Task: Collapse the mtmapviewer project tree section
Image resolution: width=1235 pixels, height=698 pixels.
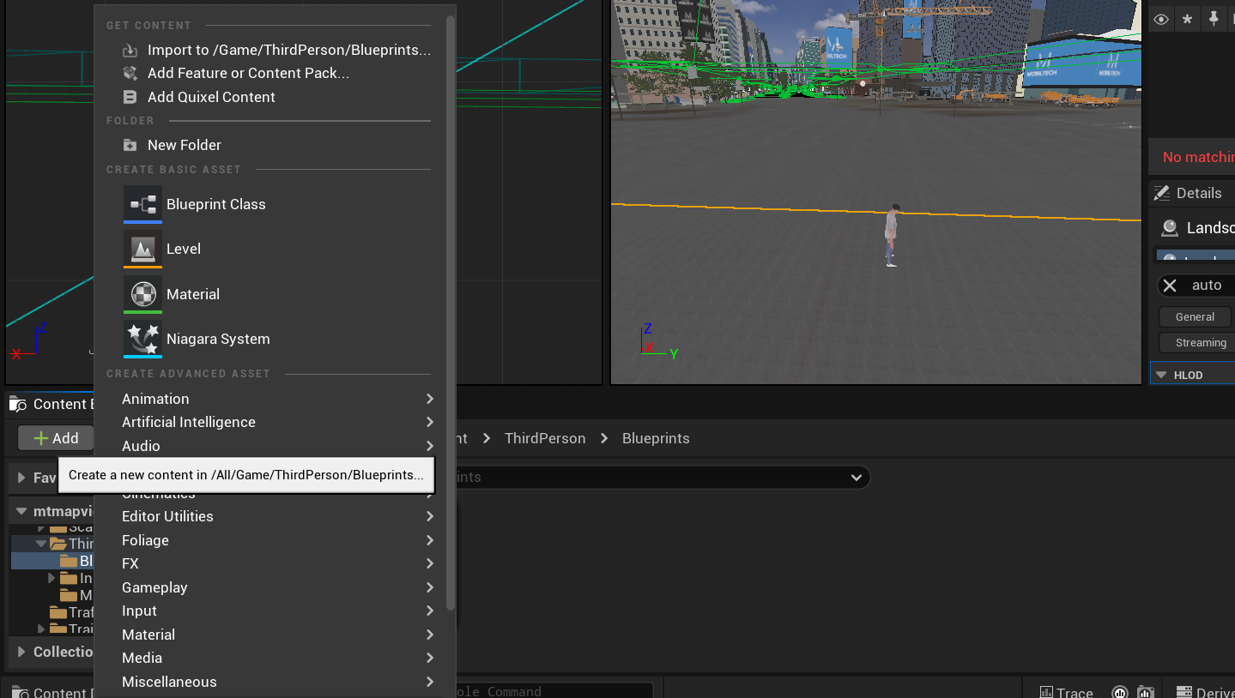Action: [21, 511]
